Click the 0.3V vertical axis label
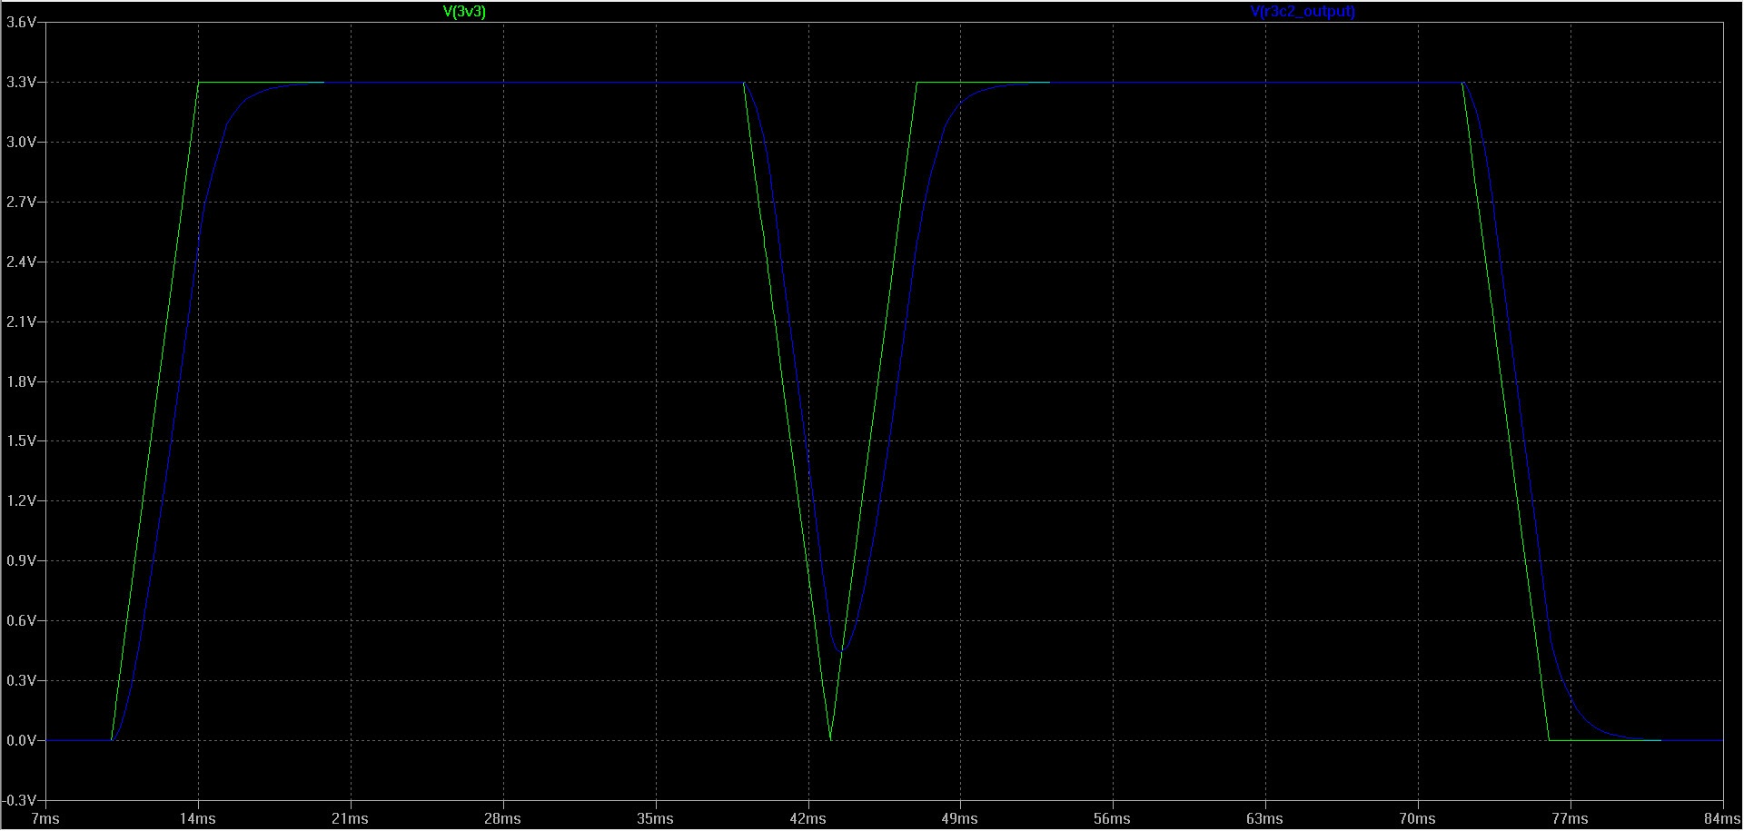1744x831 pixels. (21, 681)
